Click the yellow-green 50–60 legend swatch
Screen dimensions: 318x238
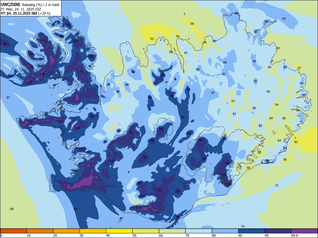coord(146,231)
